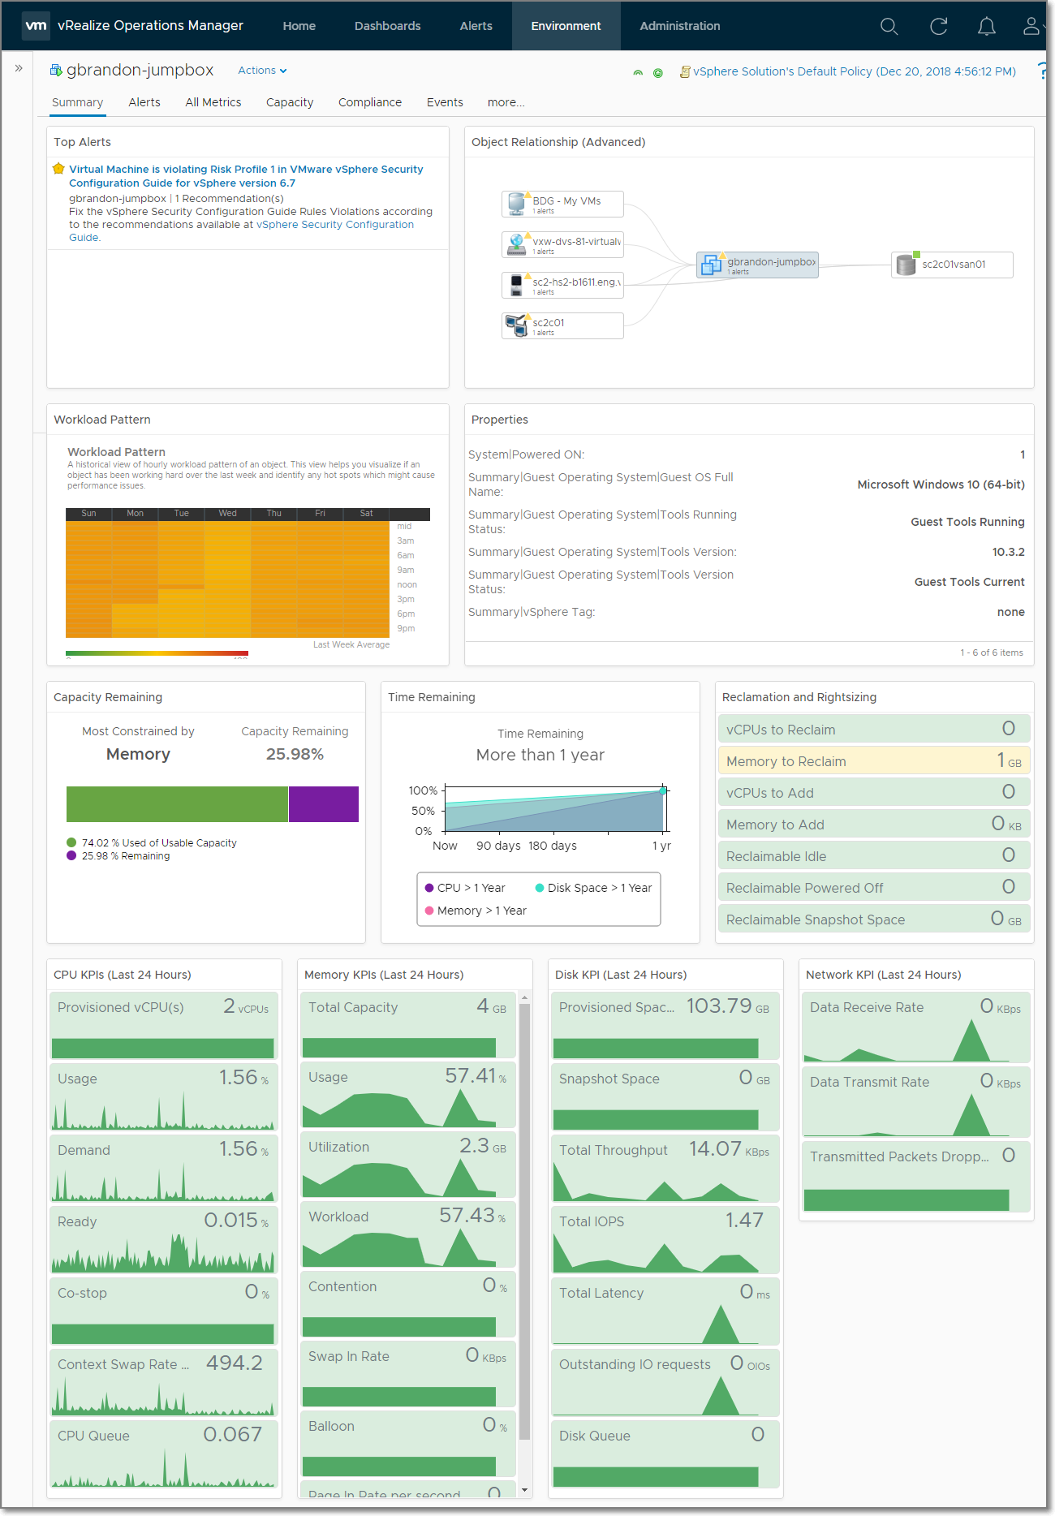Open the vSphere Security Configuration Guide link
The height and width of the screenshot is (1516, 1055).
(x=335, y=225)
